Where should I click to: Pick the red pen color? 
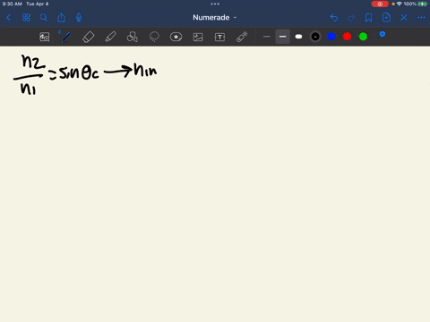pyautogui.click(x=347, y=37)
